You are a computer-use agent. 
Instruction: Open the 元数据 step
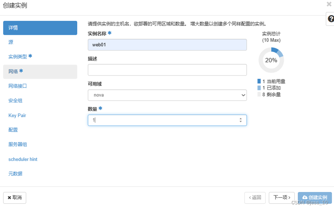[15, 174]
